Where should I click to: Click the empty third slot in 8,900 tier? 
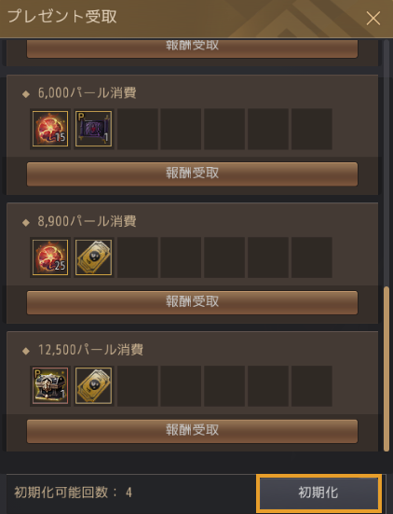point(138,257)
